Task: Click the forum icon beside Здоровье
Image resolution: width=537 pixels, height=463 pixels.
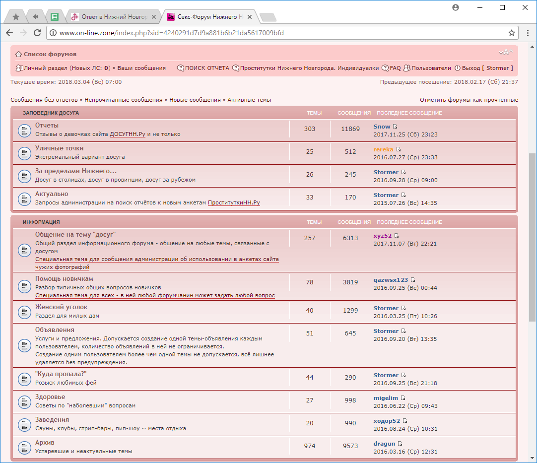Action: click(x=24, y=401)
